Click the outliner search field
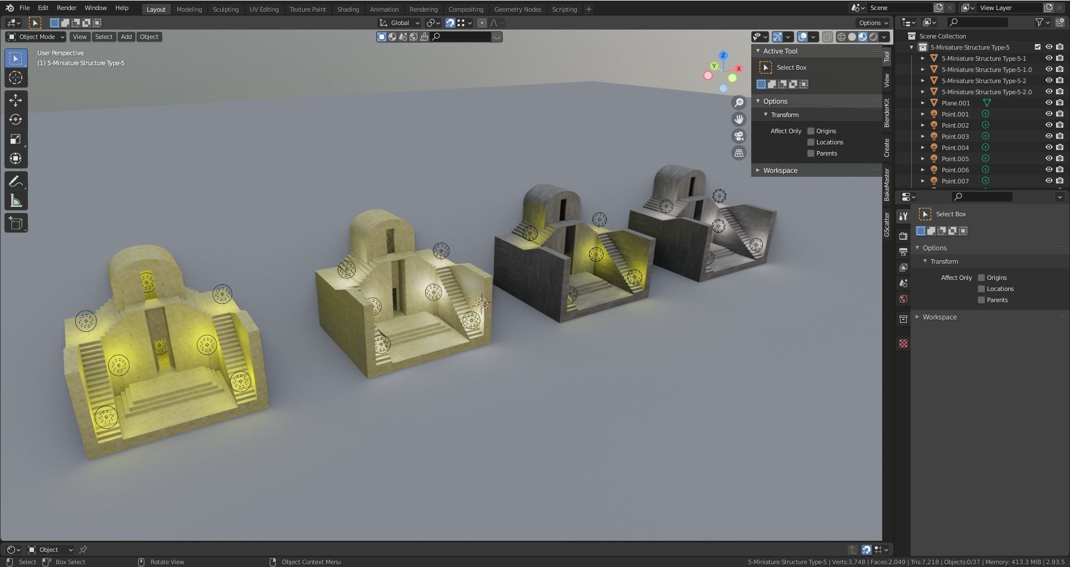This screenshot has width=1070, height=567. (978, 22)
